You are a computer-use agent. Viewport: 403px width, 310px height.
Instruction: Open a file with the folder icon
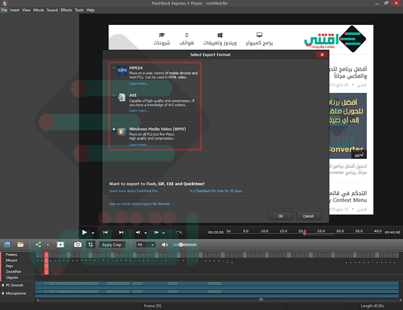[21, 245]
